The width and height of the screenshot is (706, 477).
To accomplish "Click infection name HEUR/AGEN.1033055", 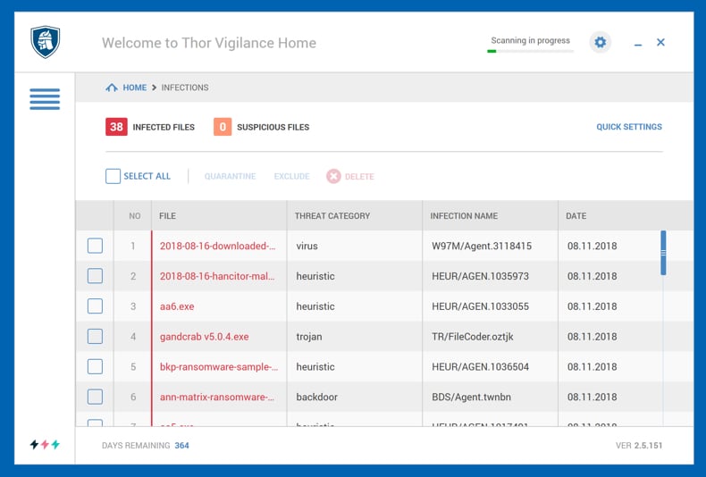I will [481, 306].
